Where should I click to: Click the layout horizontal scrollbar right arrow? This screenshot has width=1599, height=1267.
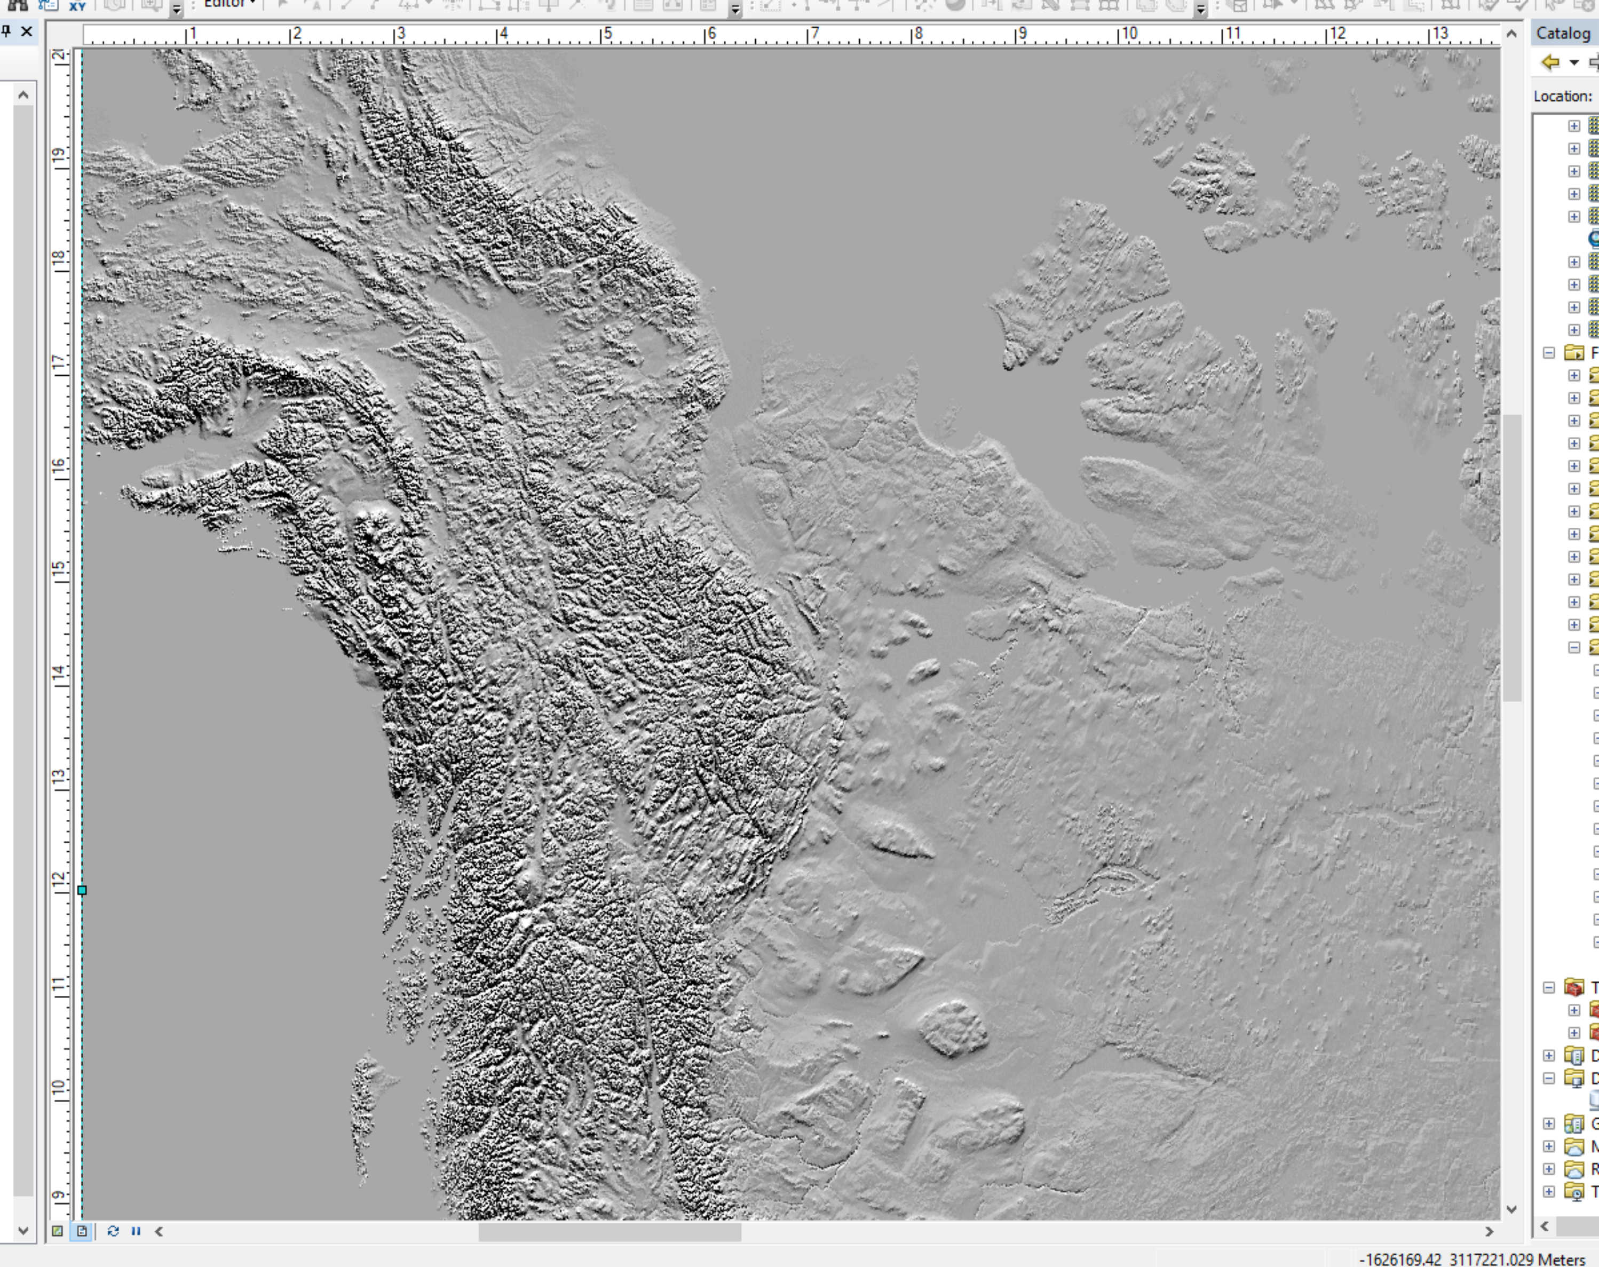click(1489, 1231)
